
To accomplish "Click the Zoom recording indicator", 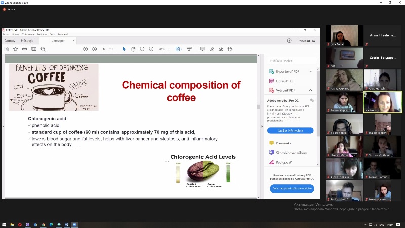I will (x=9, y=9).
